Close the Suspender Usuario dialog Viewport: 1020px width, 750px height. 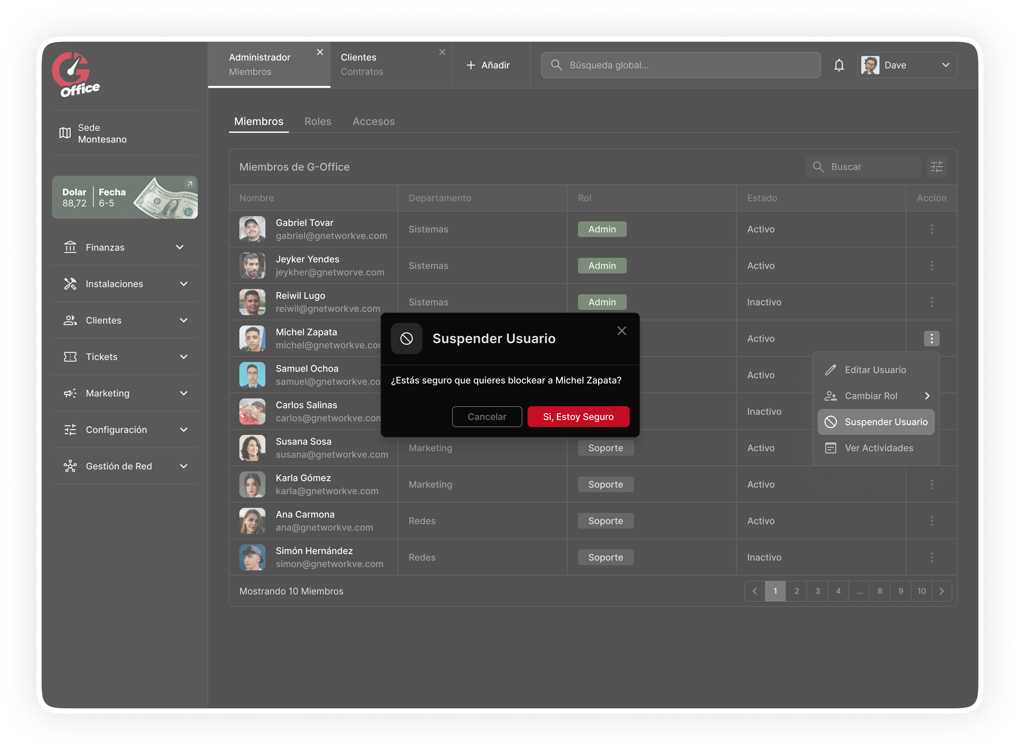point(621,331)
